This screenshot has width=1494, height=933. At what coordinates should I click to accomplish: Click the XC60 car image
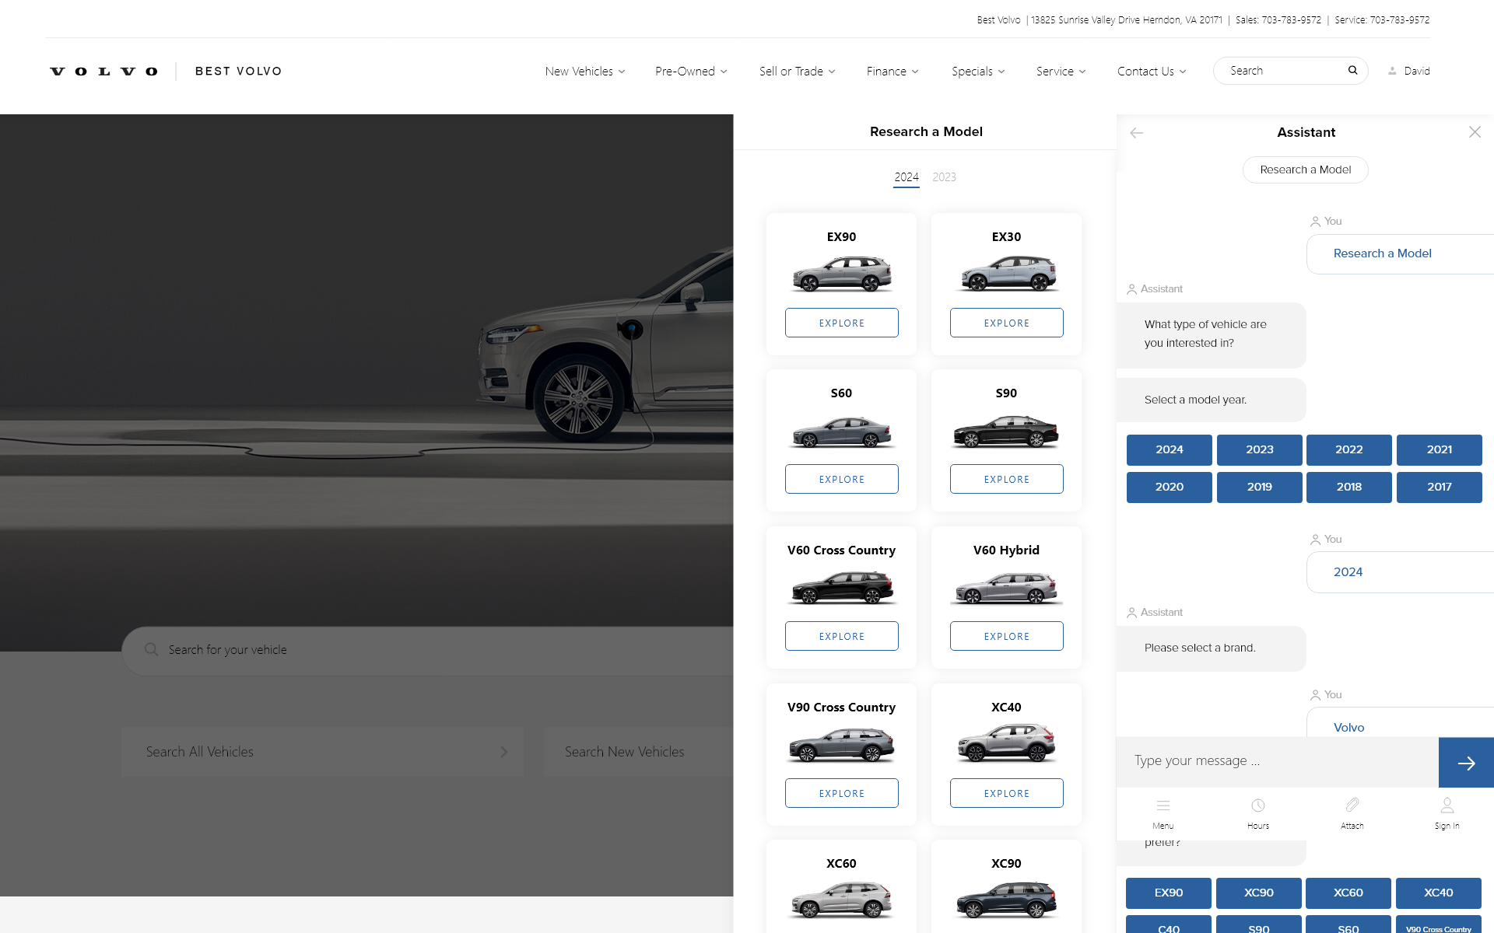842,900
